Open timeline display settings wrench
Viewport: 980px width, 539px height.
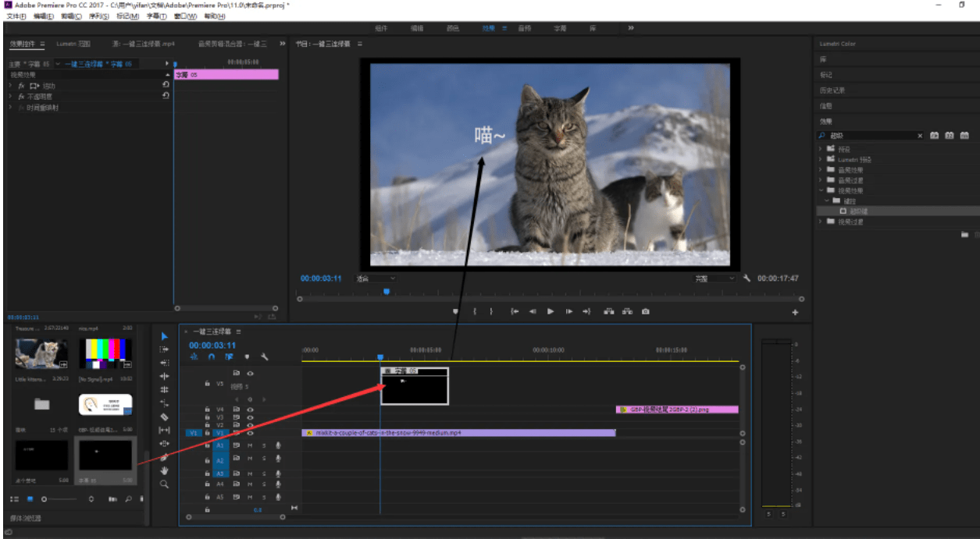click(x=265, y=356)
